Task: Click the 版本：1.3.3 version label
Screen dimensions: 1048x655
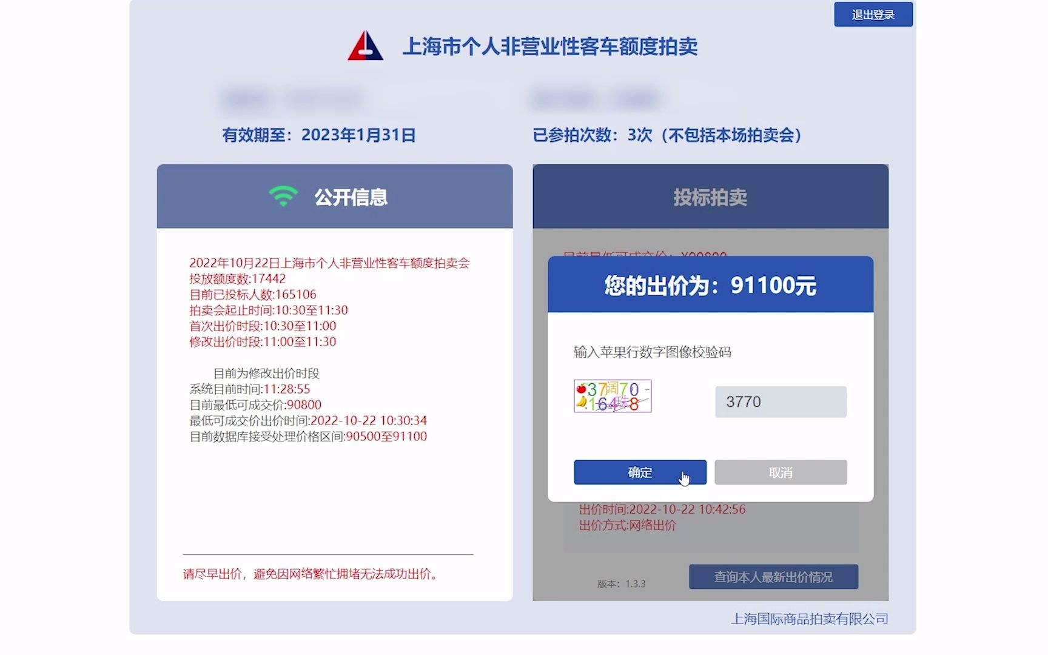Action: [621, 584]
